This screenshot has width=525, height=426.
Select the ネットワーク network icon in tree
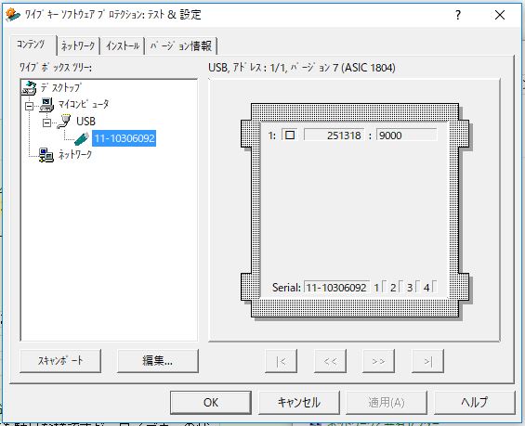click(46, 155)
